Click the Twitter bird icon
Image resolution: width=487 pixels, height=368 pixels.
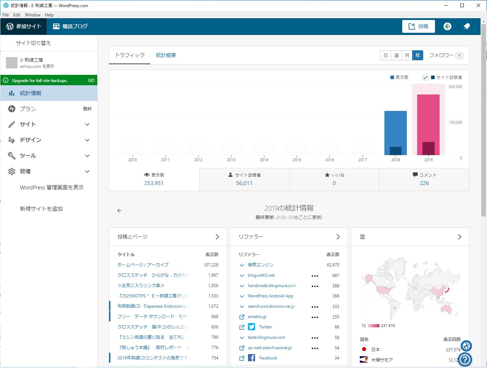(252, 327)
